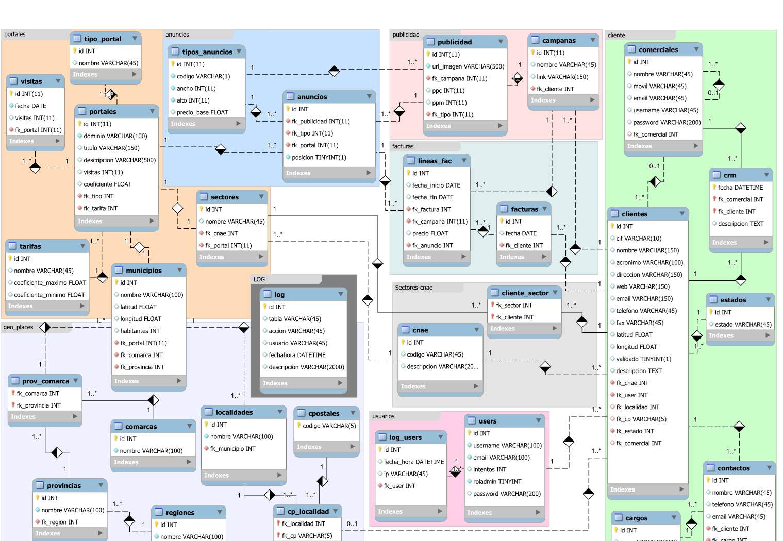Click the table icon beside clientes title
Image resolution: width=783 pixels, height=541 pixels.
tap(614, 214)
